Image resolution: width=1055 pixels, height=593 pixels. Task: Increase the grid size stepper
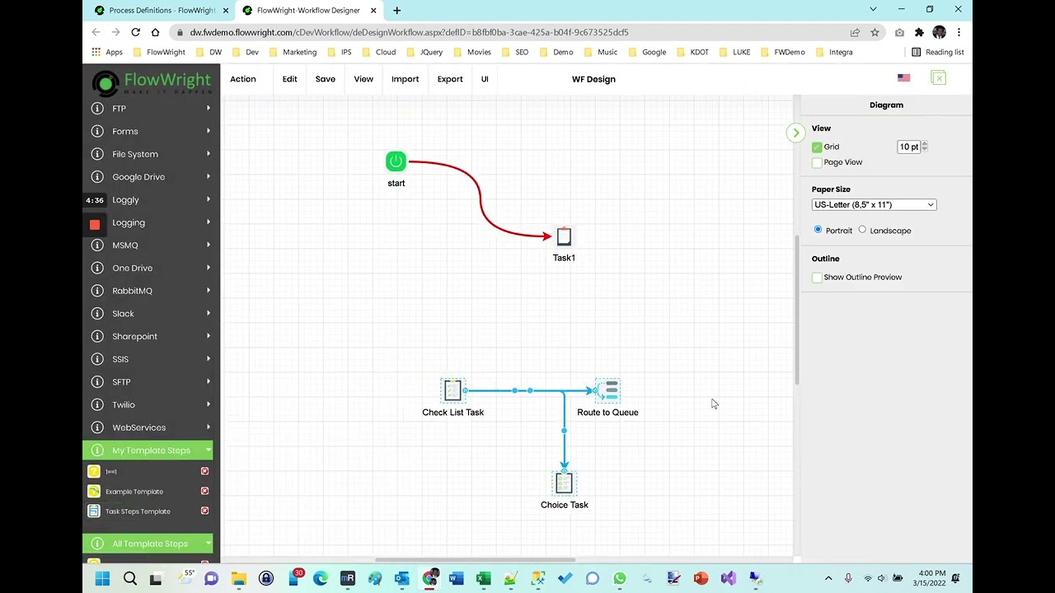coord(924,144)
